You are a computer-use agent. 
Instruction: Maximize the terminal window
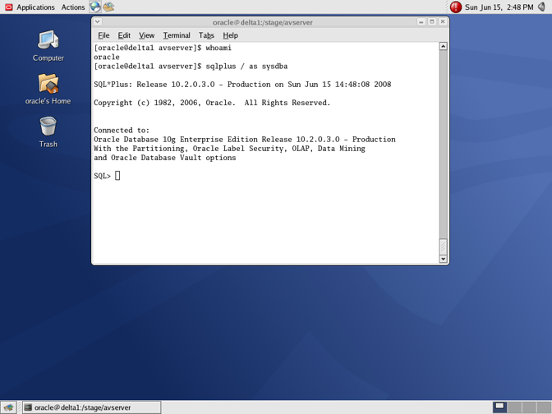coord(432,22)
